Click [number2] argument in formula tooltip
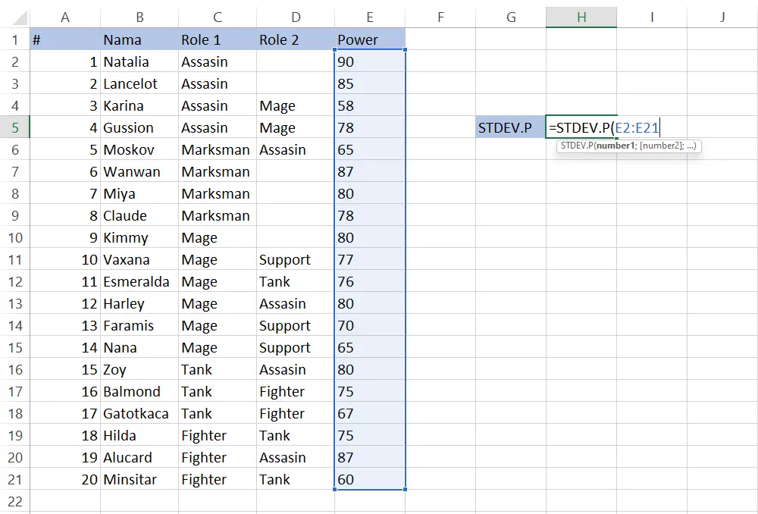758x514 pixels. [662, 146]
